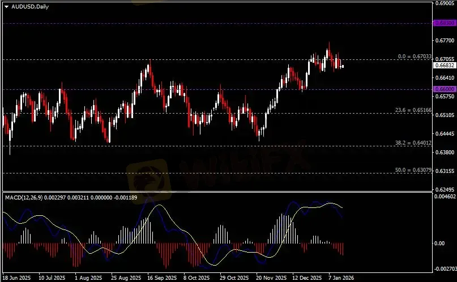Click the 0.00 level on MACD scale
Viewport: 457px width, 282px height.
click(441, 243)
